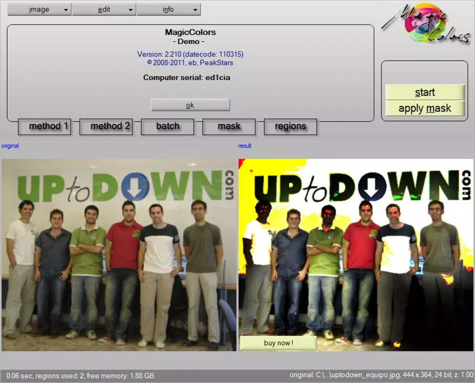This screenshot has height=383, width=475.
Task: Click the apply mask button
Action: click(425, 108)
